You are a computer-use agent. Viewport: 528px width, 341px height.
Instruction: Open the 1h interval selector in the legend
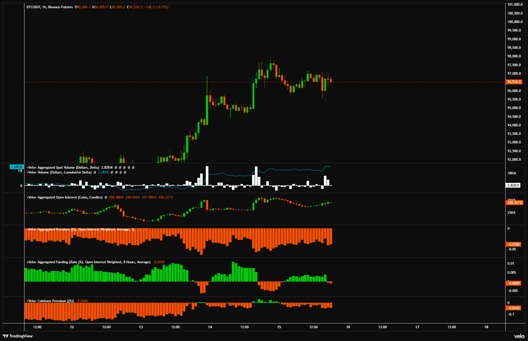(x=45, y=7)
